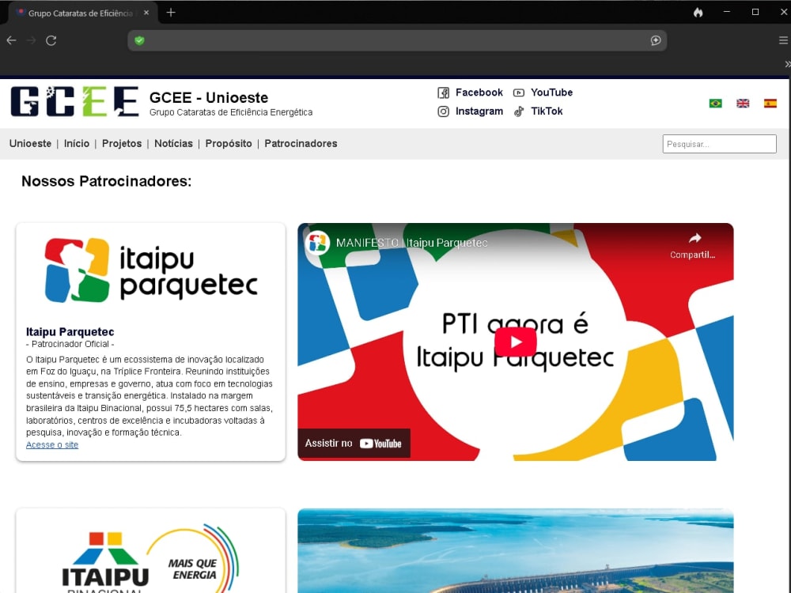Click the Compartilhar share arrow on video

point(694,238)
